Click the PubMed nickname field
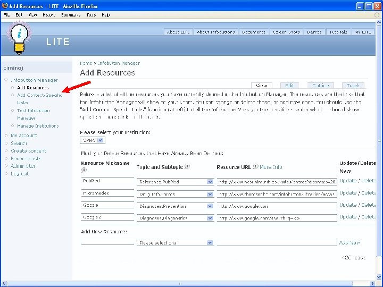The height and width of the screenshot is (287, 383). pos(107,181)
